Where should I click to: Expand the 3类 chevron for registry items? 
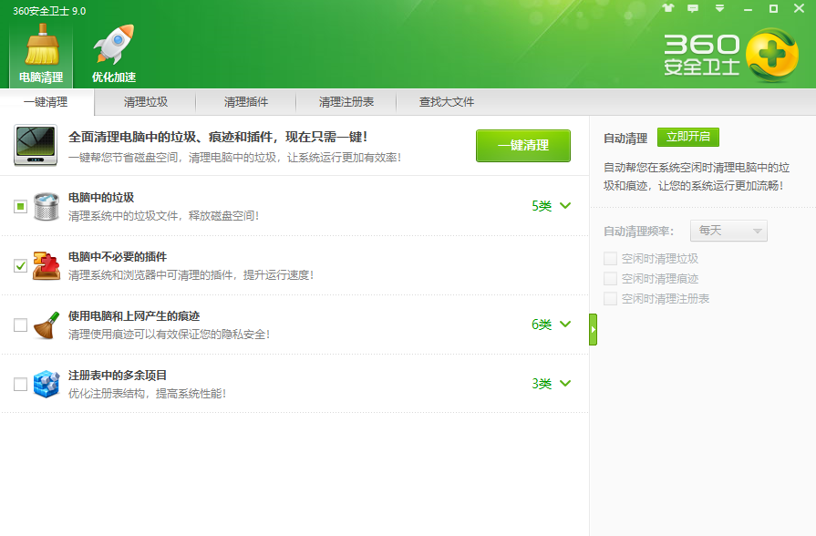pyautogui.click(x=565, y=384)
